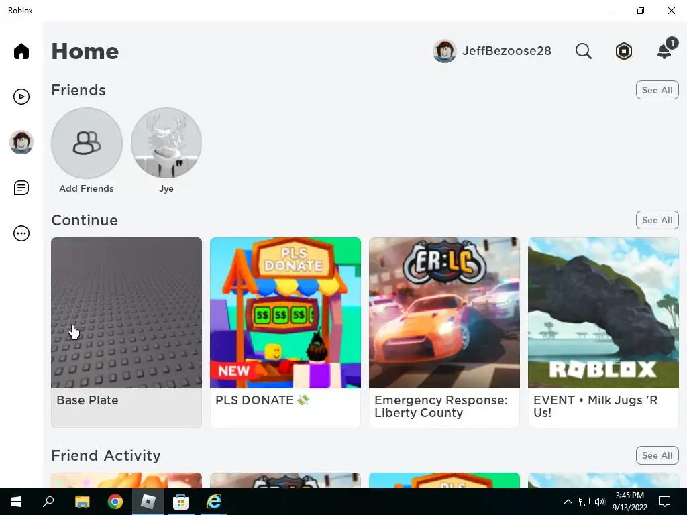
Task: Open the Avatar icon in sidebar
Action: tap(21, 142)
